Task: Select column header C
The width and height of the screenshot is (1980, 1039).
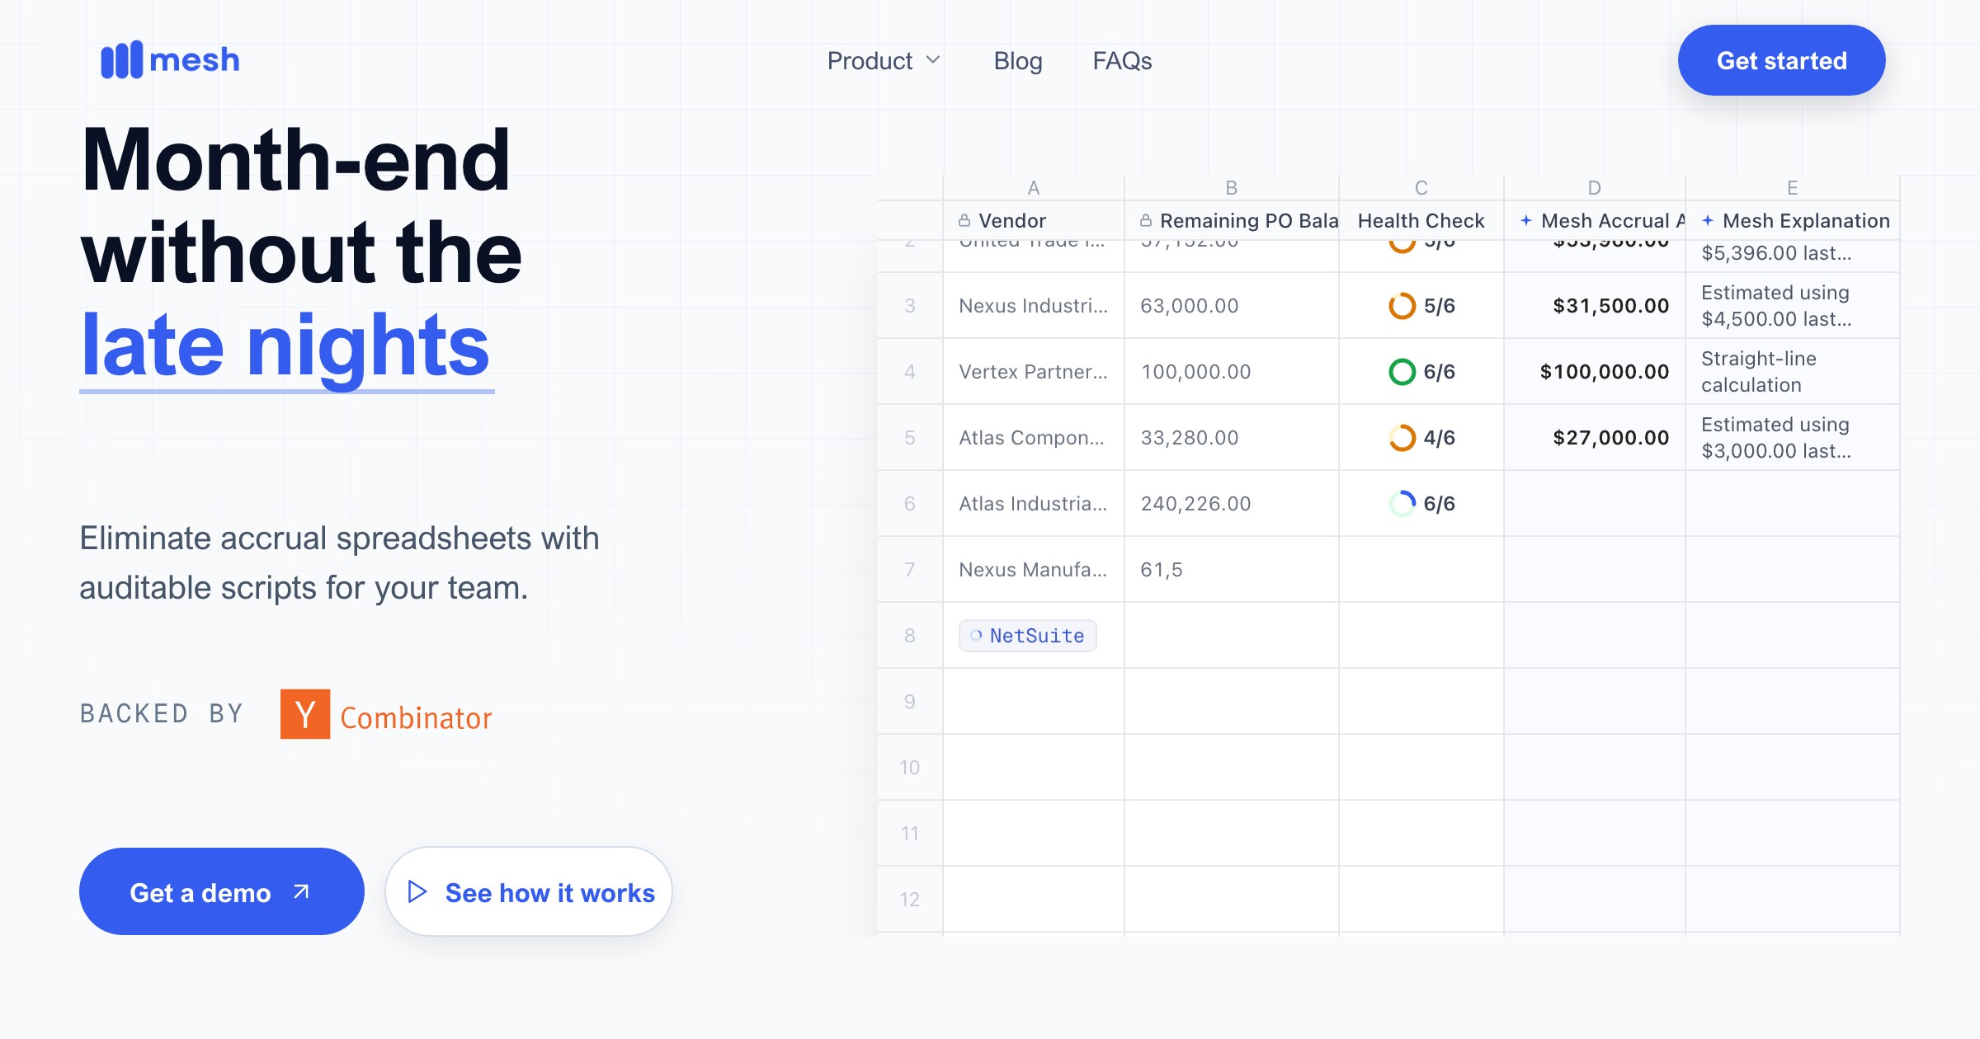Action: point(1421,187)
